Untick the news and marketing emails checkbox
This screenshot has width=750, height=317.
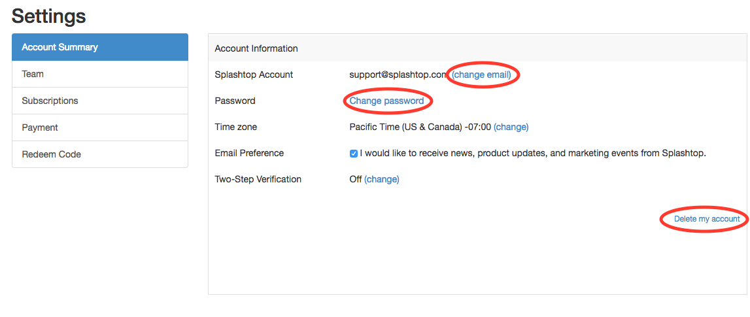pyautogui.click(x=354, y=154)
